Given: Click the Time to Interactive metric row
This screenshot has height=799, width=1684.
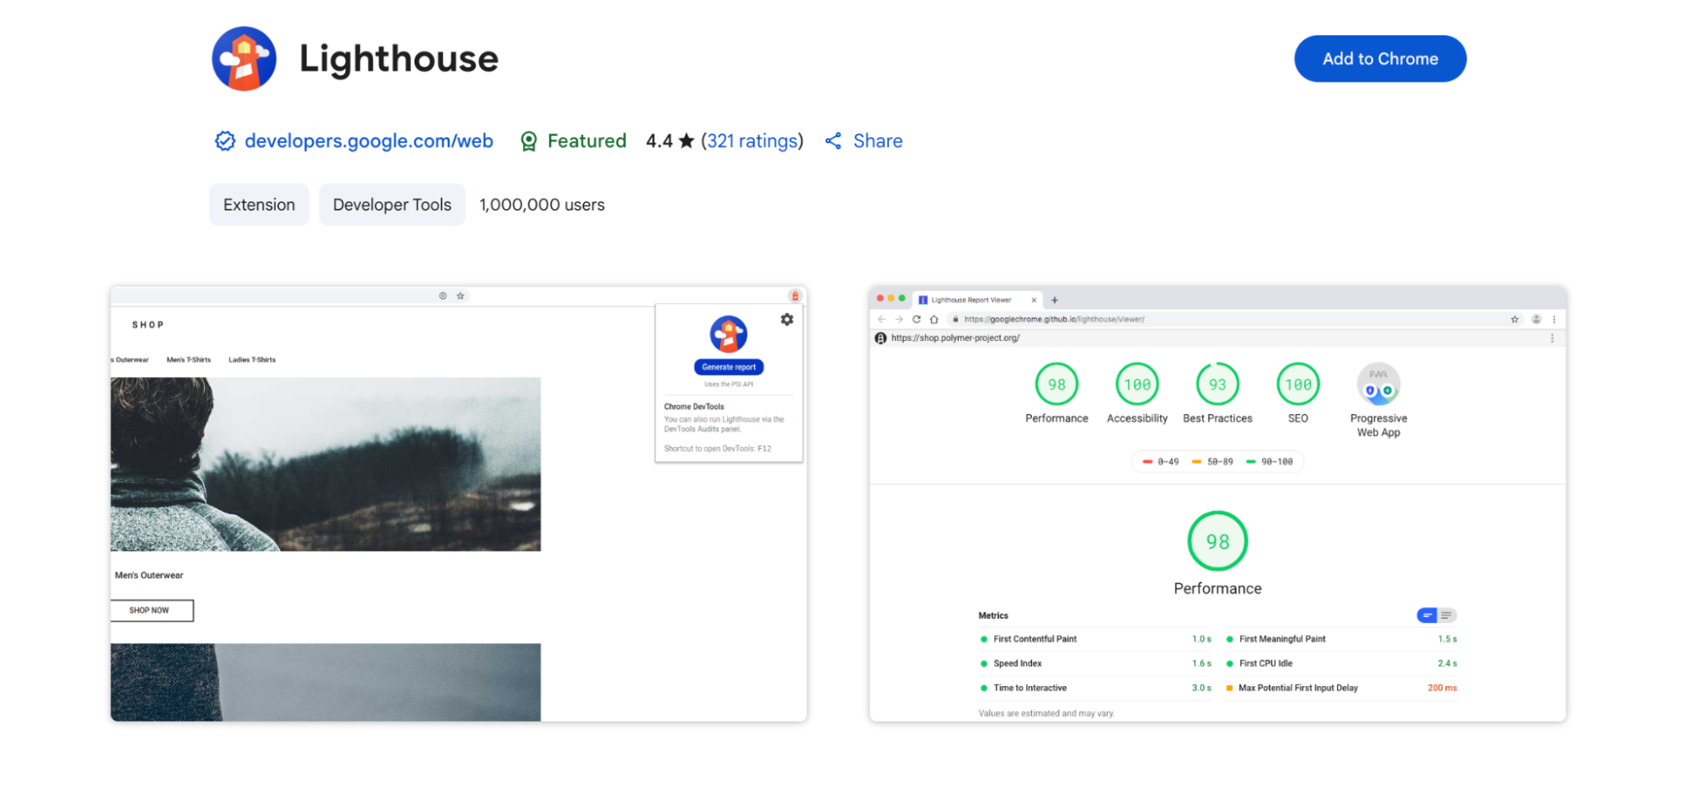Looking at the screenshot, I should click(x=1095, y=688).
